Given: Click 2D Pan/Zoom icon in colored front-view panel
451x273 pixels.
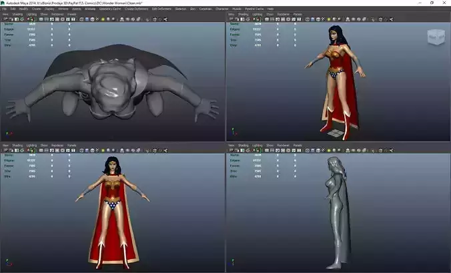Looking at the screenshot, I should [x=28, y=150].
